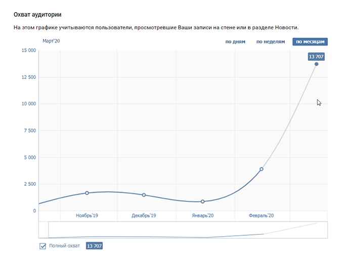Select the Декабрь'19 data point on the curve
This screenshot has width=345, height=259.
point(144,195)
